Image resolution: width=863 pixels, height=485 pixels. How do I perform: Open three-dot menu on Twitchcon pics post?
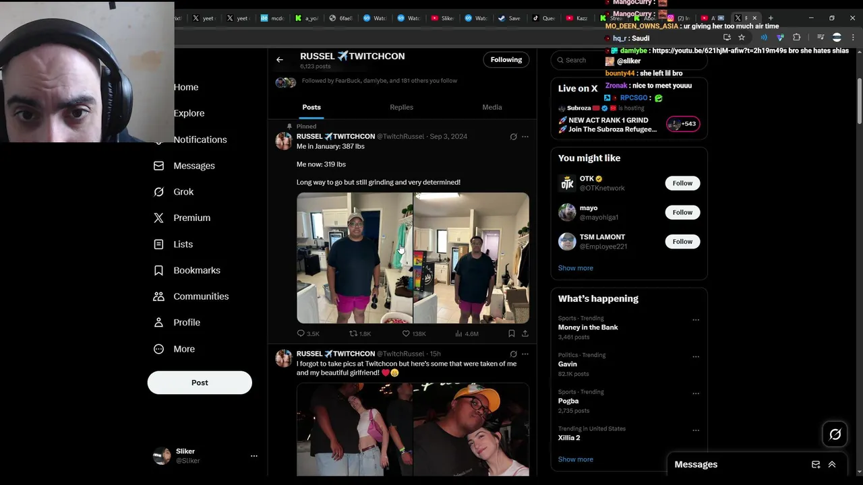(x=525, y=354)
